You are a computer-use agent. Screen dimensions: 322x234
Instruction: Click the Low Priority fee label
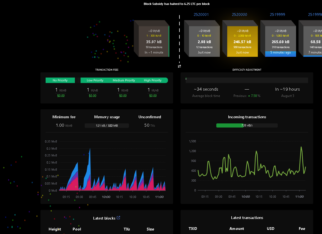95,80
